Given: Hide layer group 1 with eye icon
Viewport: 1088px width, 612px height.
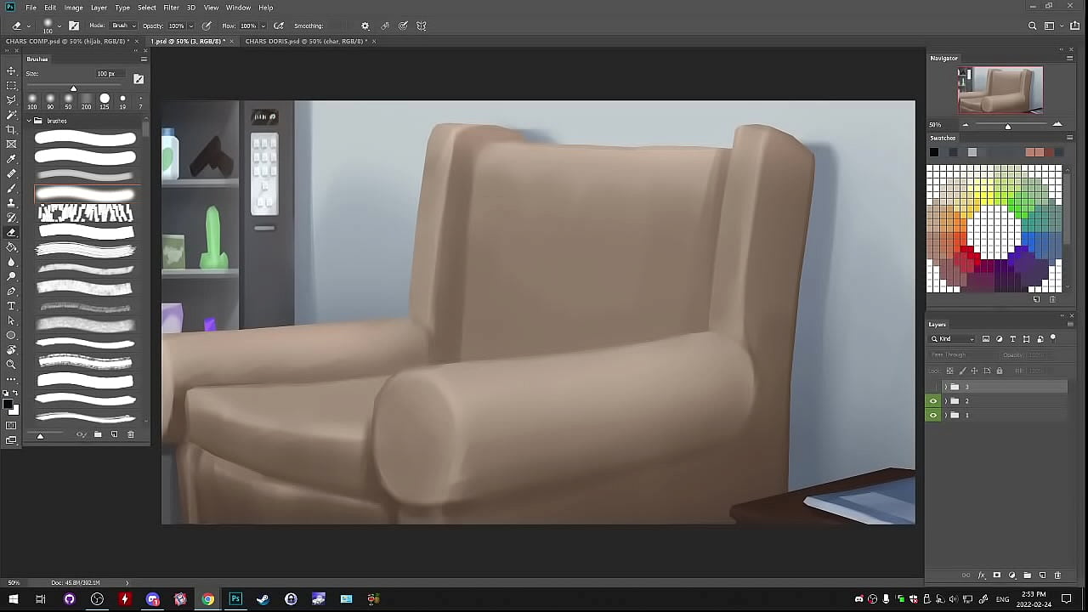Looking at the screenshot, I should (933, 415).
